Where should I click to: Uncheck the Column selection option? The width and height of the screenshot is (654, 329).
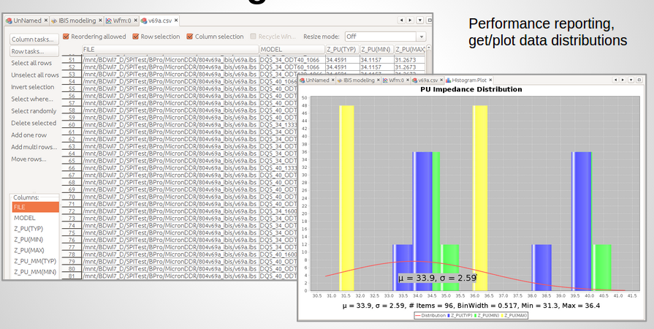(x=190, y=37)
